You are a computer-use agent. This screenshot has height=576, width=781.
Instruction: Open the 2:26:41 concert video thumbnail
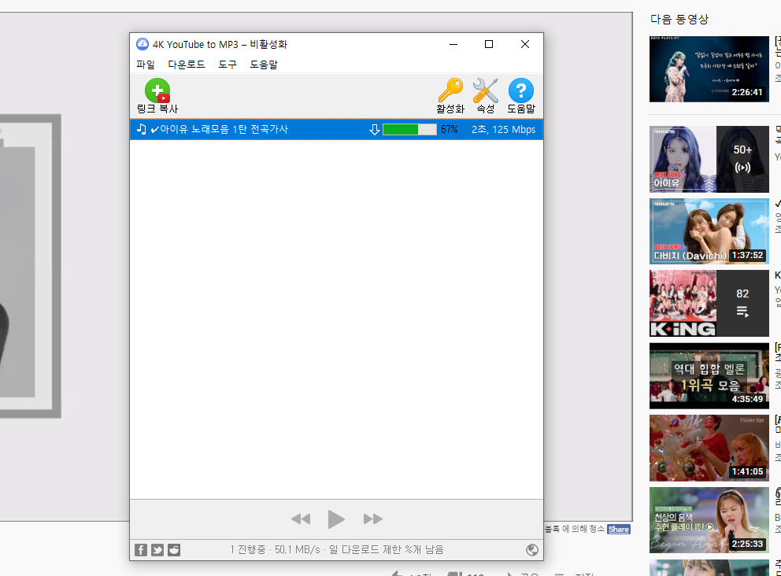[709, 69]
